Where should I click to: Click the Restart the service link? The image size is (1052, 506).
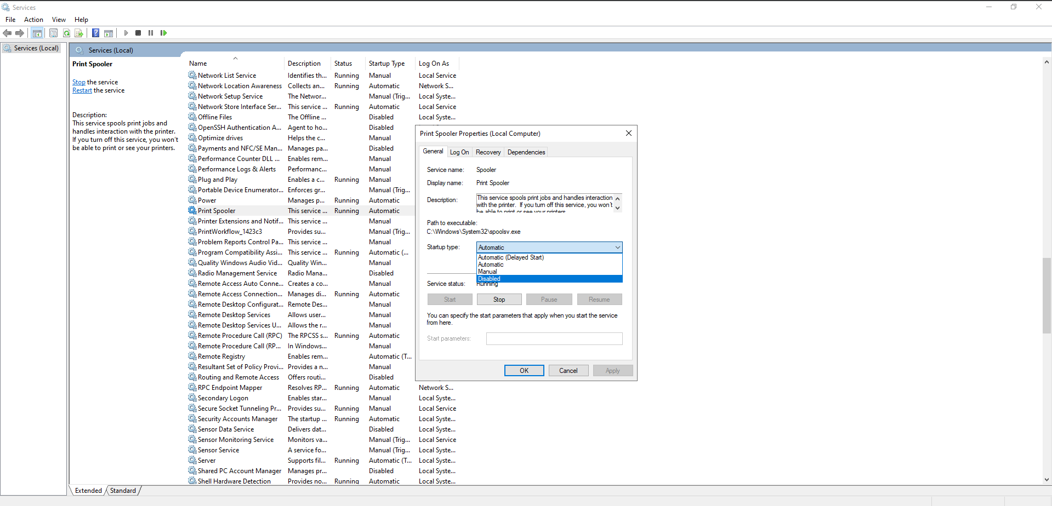pos(82,91)
